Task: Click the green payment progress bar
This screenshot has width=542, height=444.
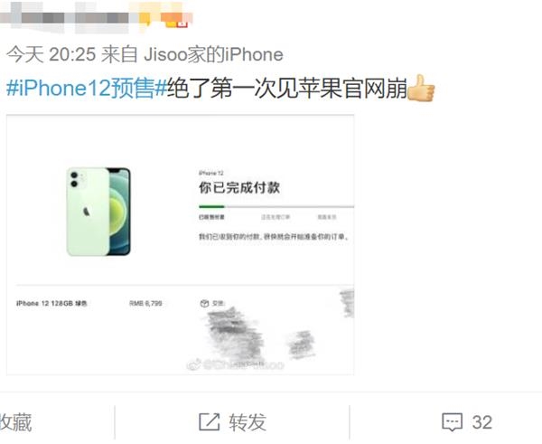Action: (212, 206)
